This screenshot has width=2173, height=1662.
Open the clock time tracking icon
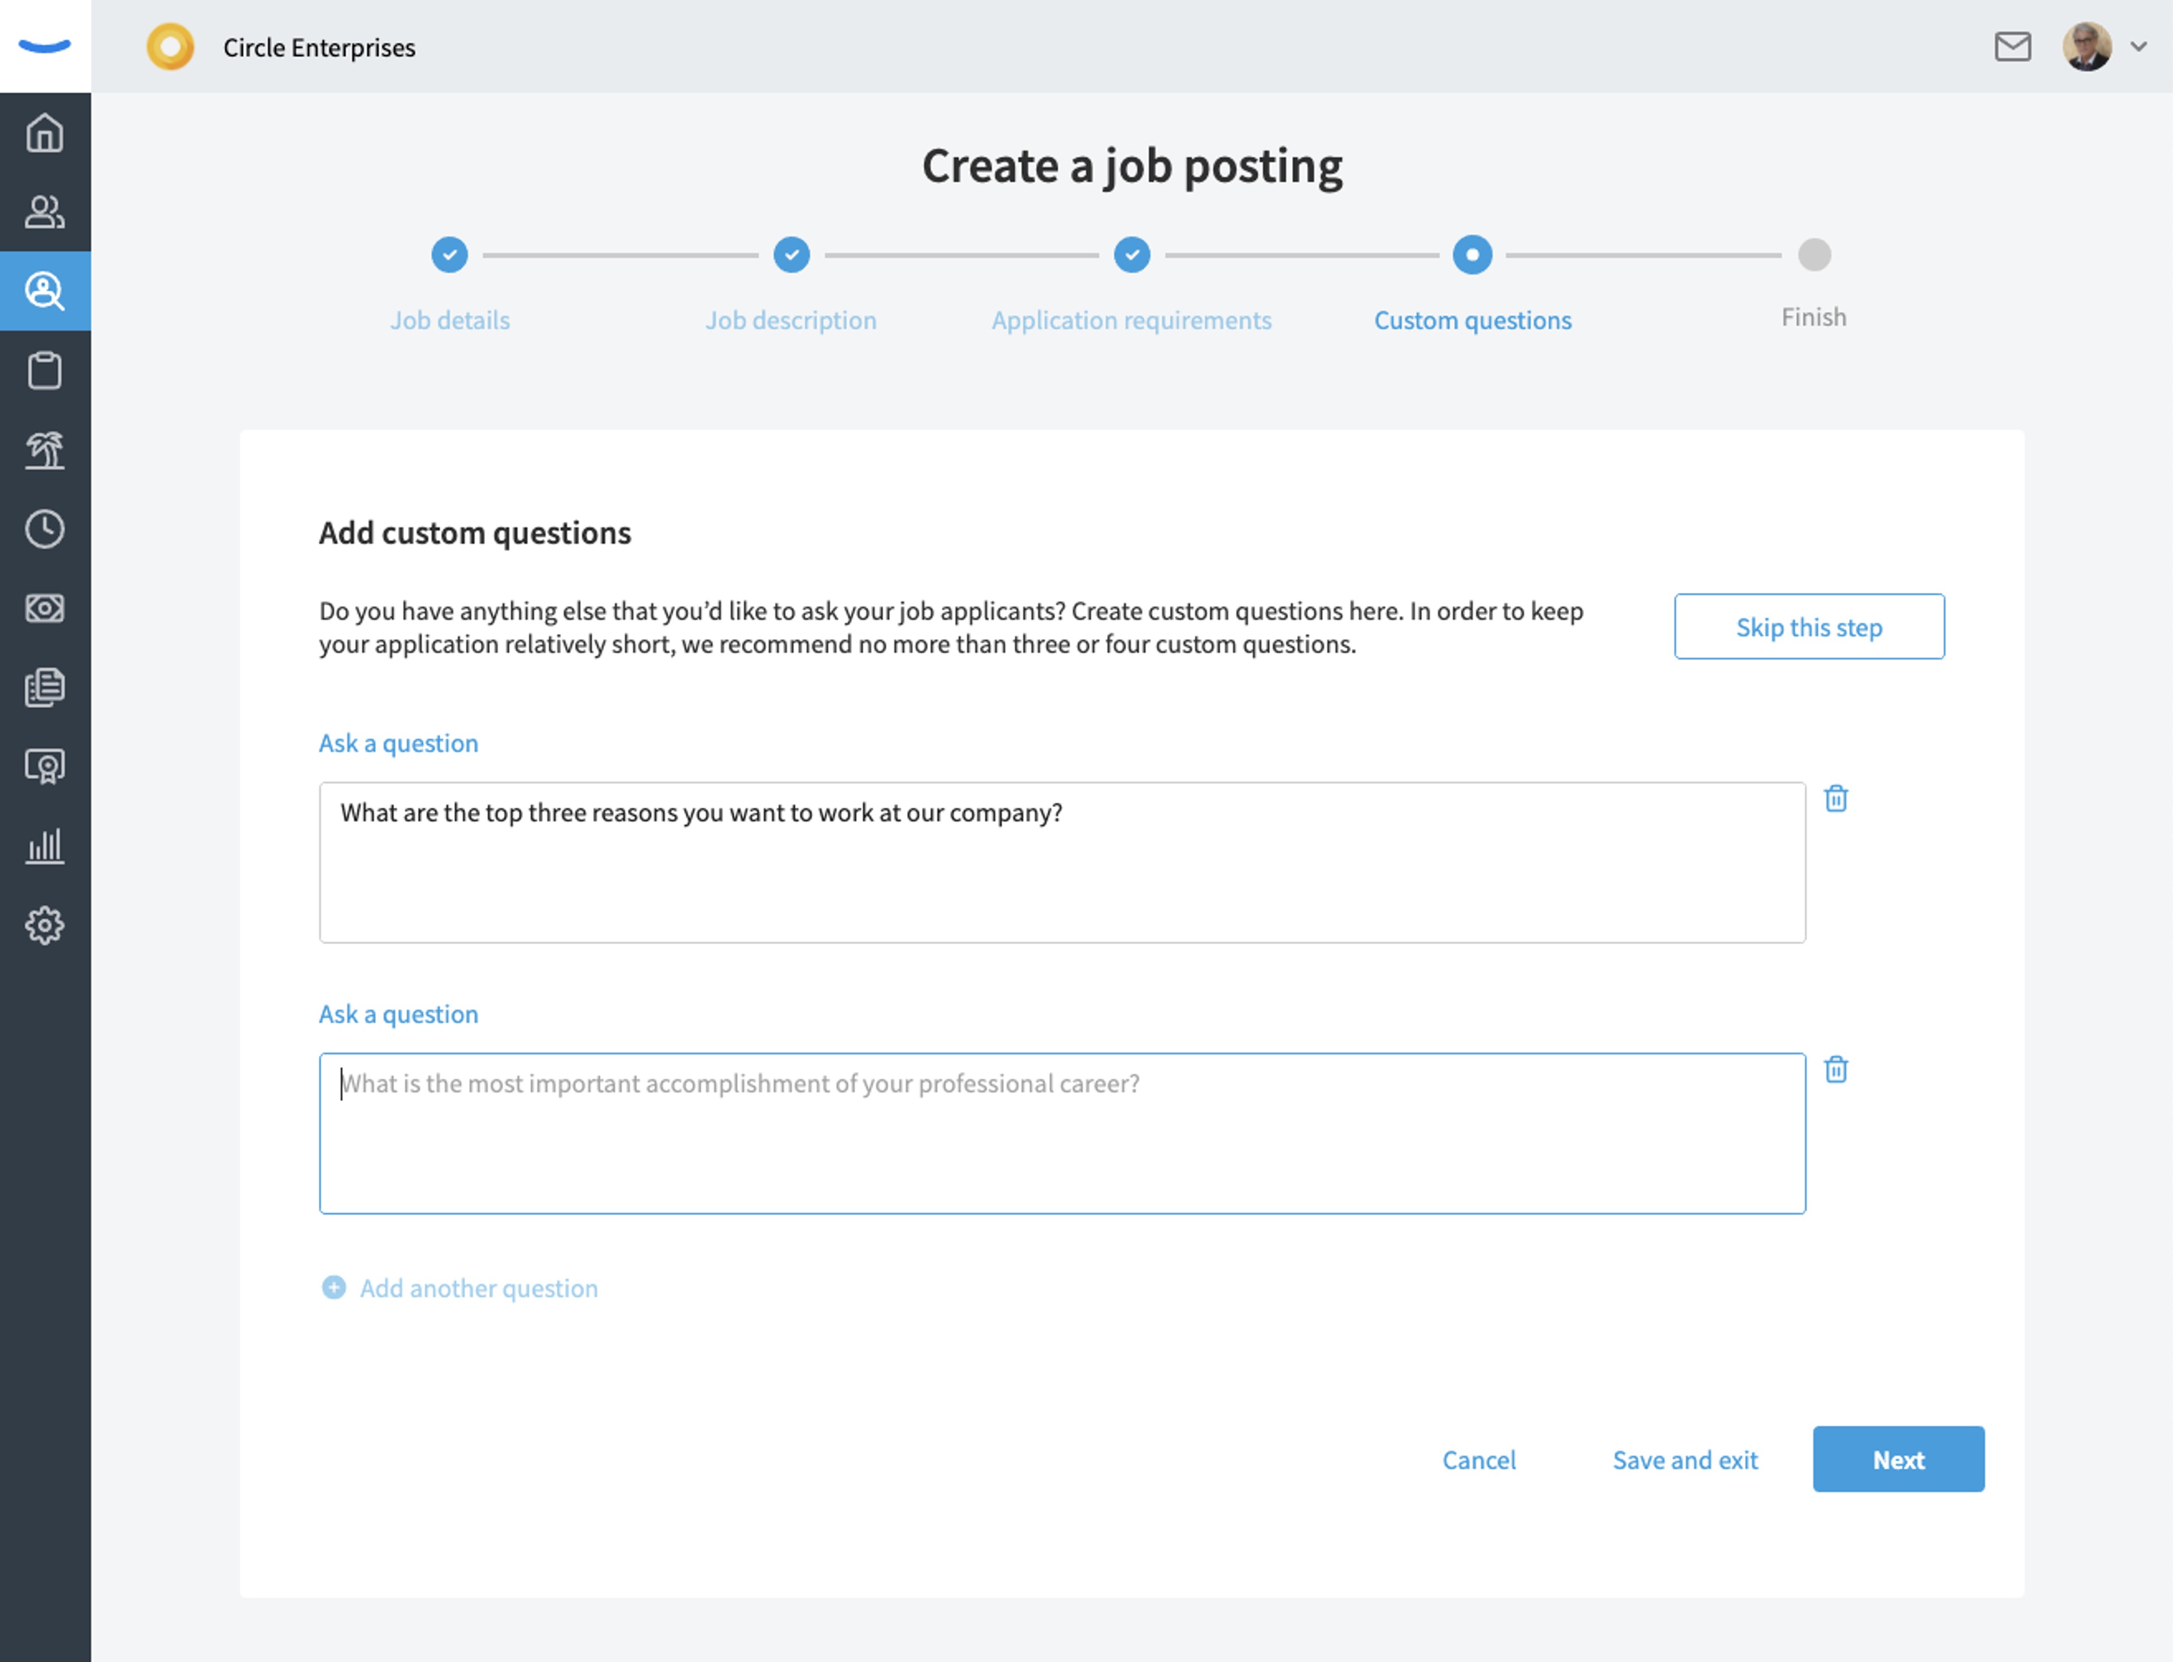(x=45, y=529)
